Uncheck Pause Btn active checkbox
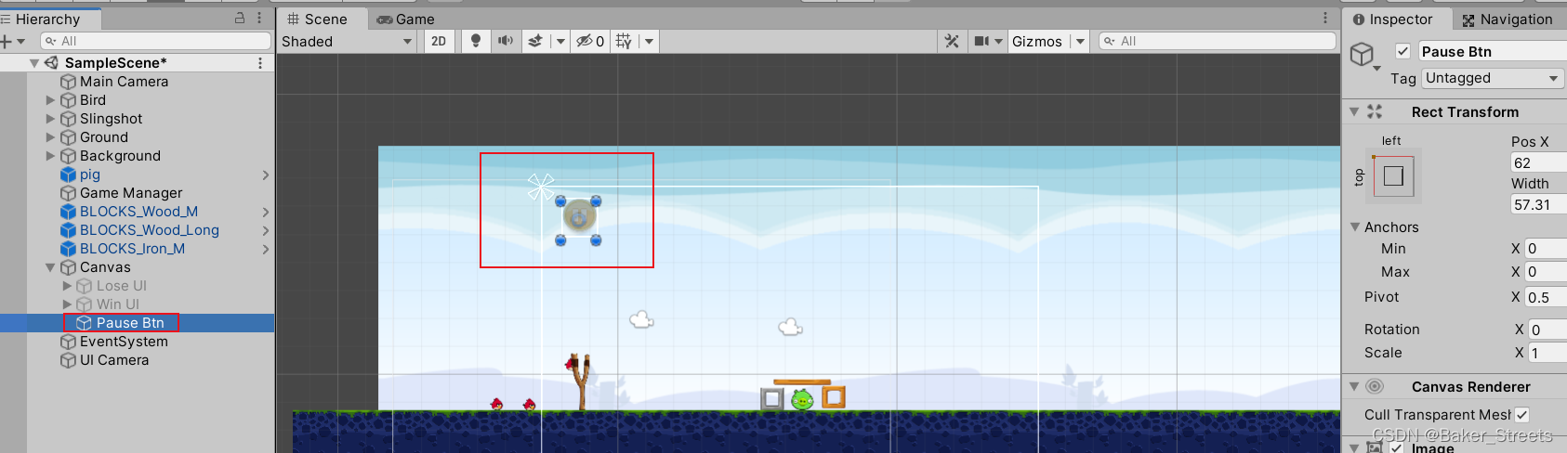The image size is (1567, 453). 1402,51
